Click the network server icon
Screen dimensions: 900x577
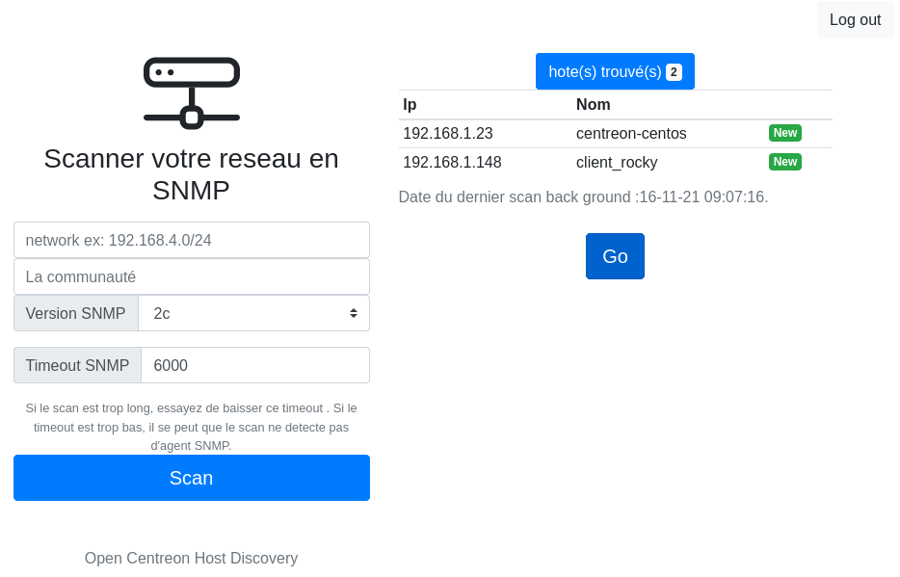click(x=191, y=92)
